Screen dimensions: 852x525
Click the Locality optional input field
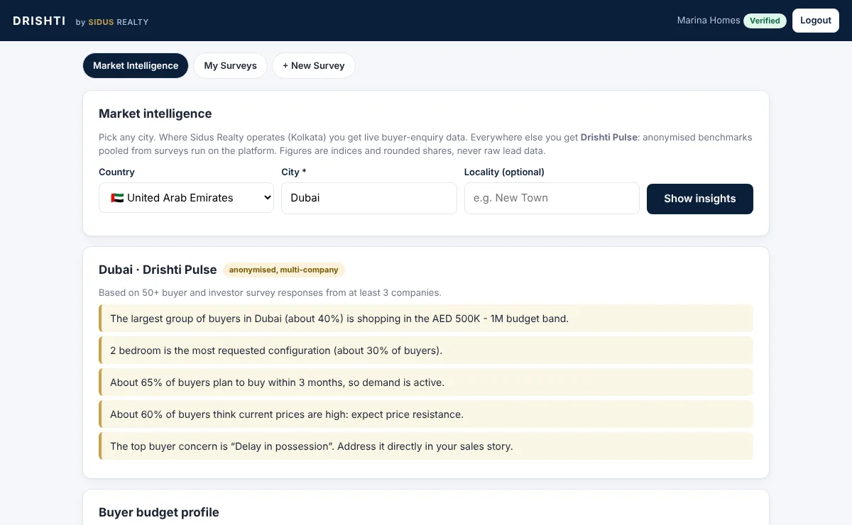[552, 198]
